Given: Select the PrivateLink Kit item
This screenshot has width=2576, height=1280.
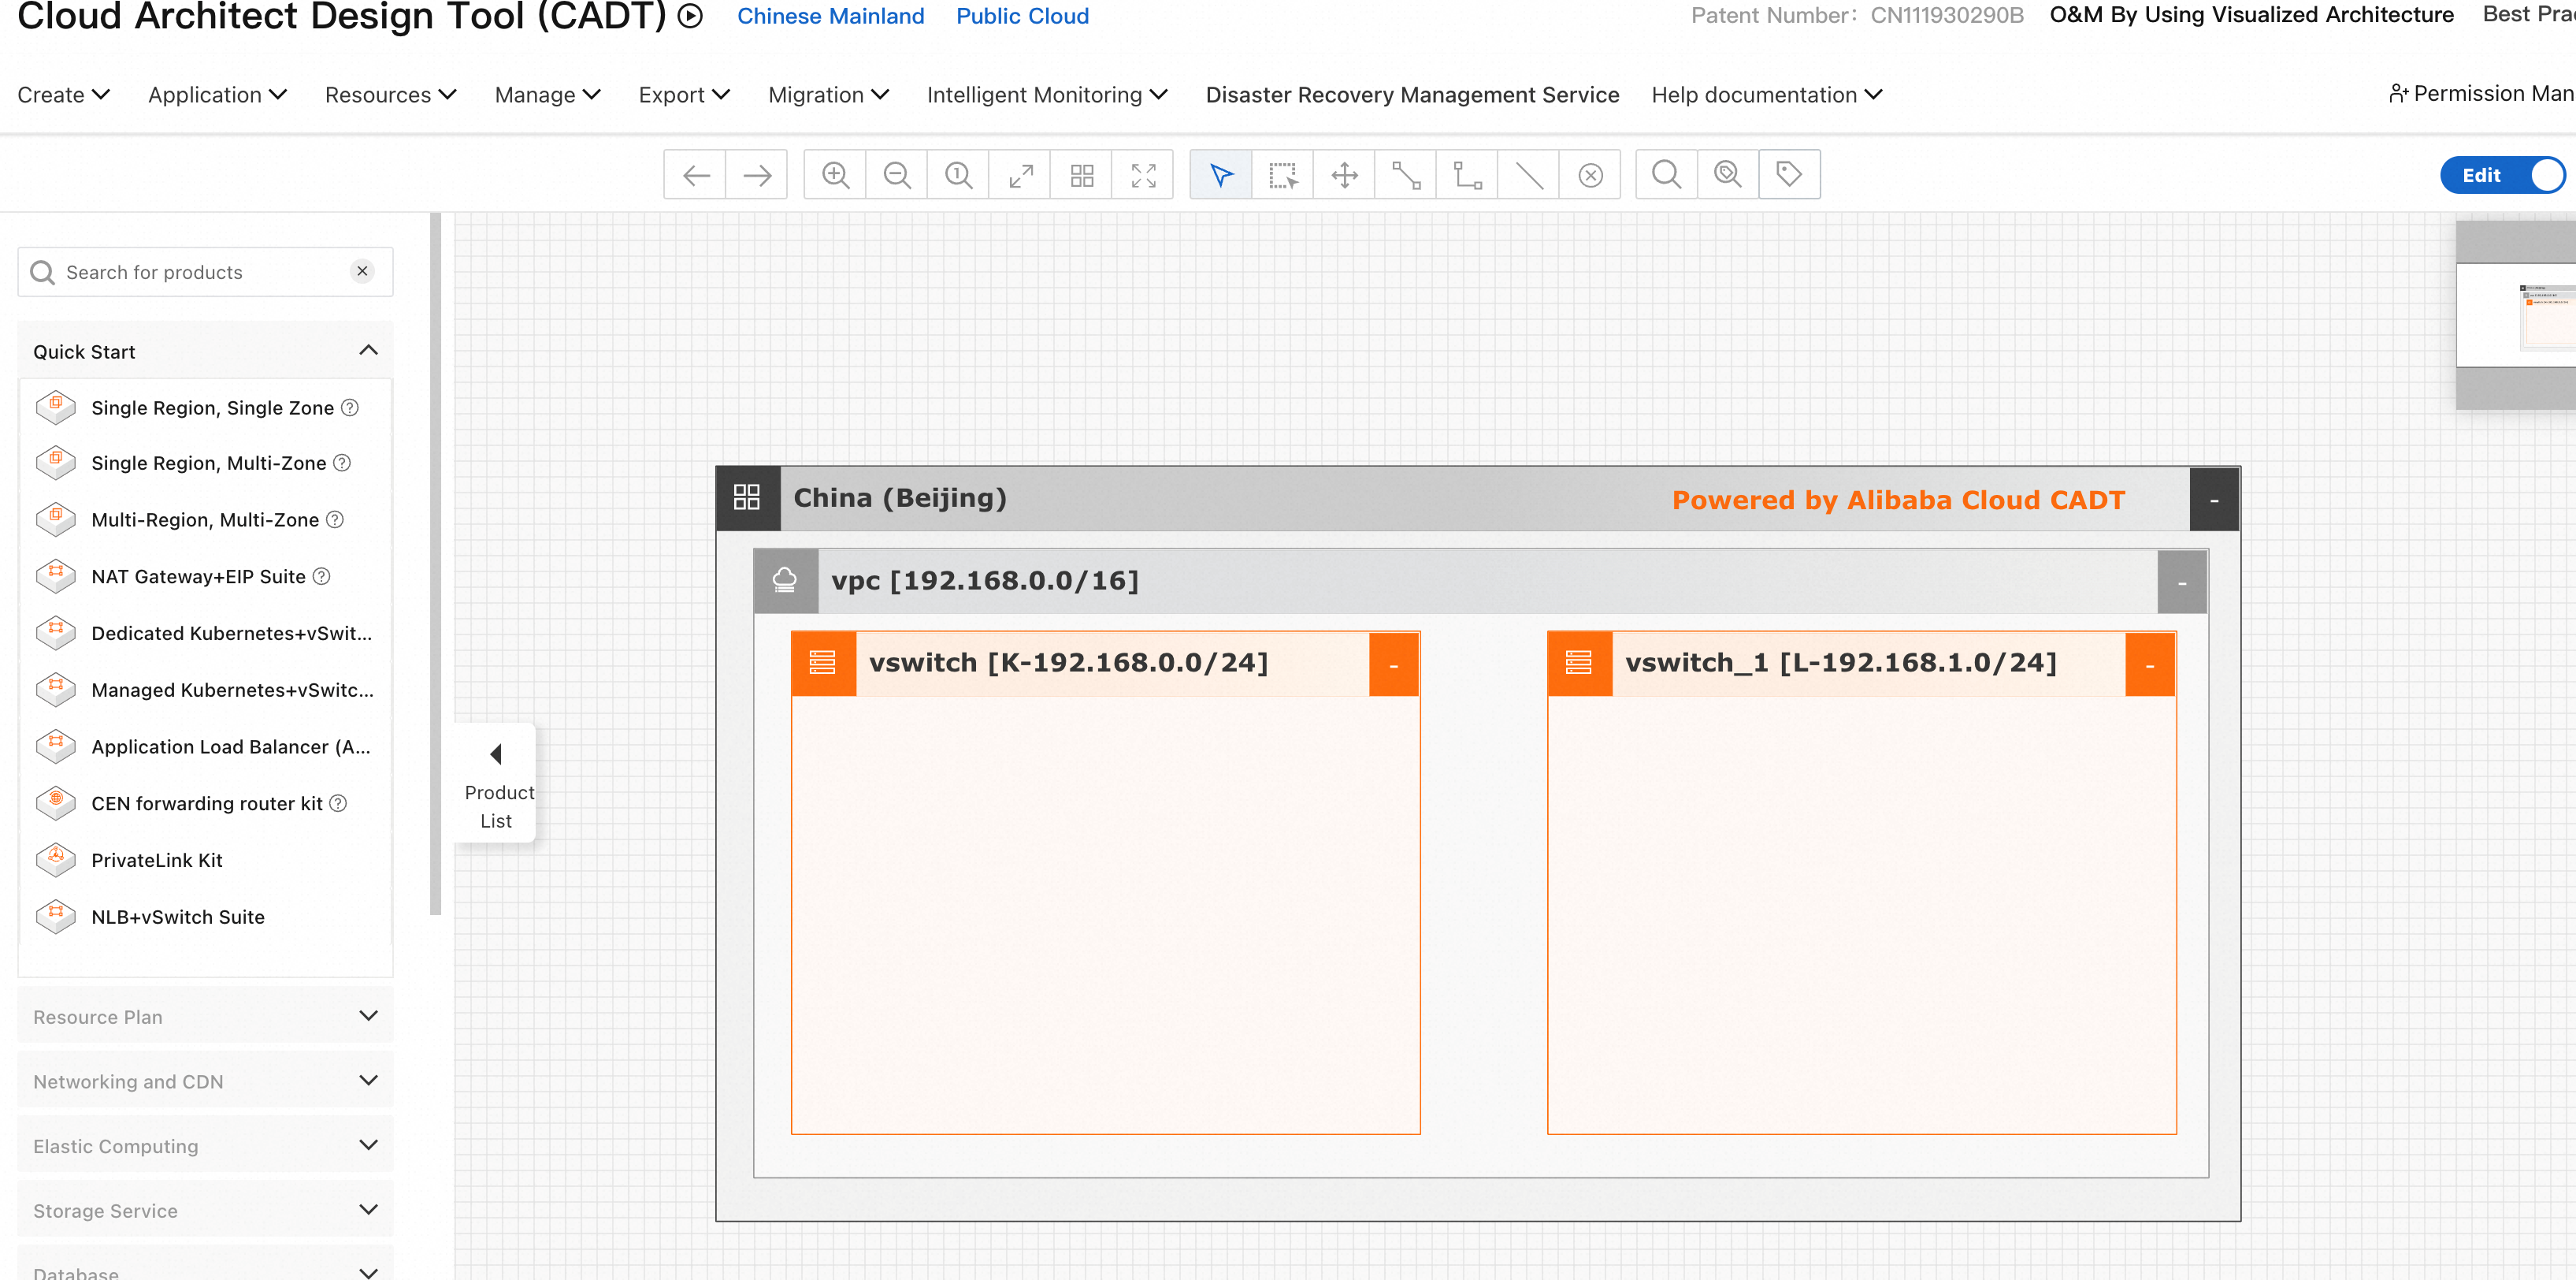Looking at the screenshot, I should (x=156, y=860).
